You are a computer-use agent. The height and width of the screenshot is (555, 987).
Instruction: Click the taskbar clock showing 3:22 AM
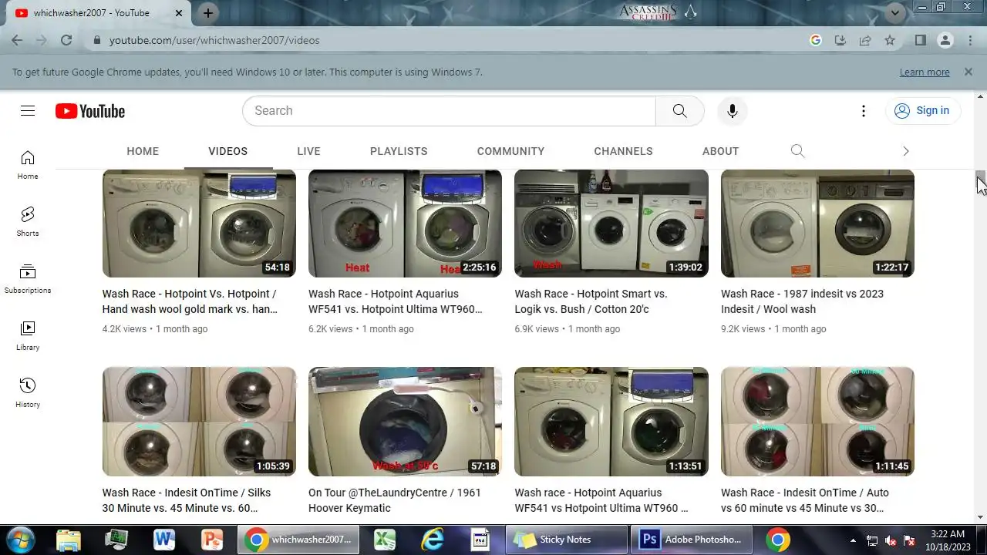coord(948,540)
